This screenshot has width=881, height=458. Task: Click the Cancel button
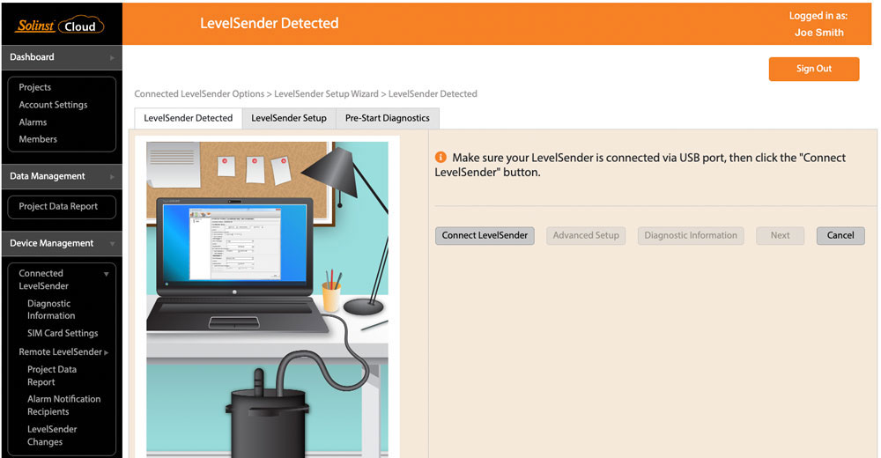point(840,235)
